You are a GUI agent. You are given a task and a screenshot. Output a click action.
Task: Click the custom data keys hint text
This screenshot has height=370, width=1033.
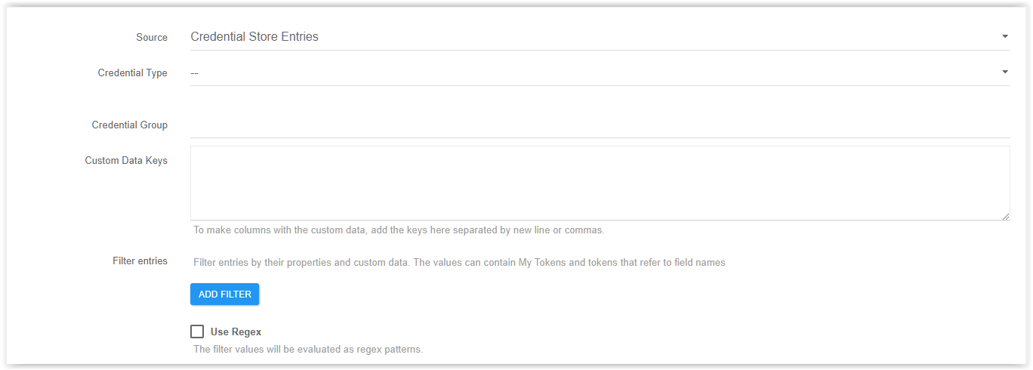(399, 230)
